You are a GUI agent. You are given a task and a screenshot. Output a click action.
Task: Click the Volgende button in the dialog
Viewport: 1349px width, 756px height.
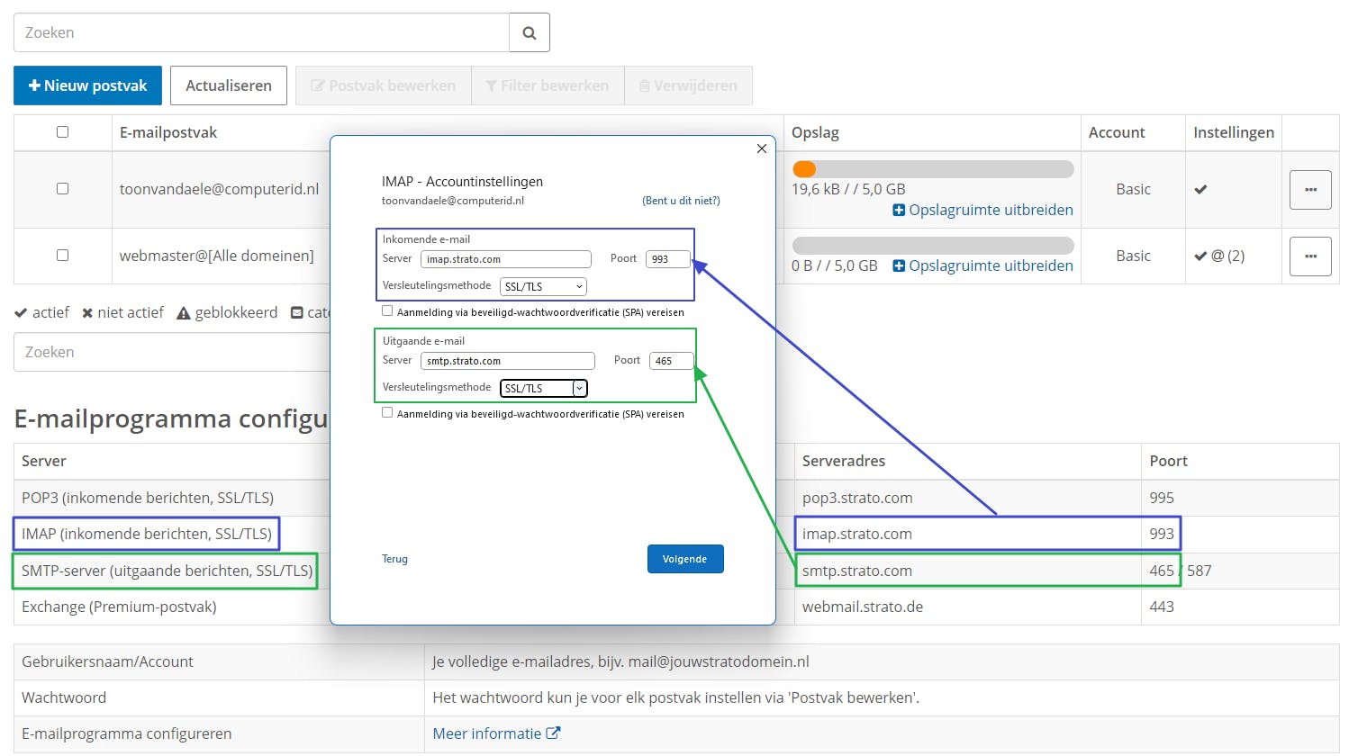point(685,558)
